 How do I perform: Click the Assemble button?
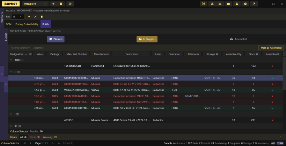(38, 48)
